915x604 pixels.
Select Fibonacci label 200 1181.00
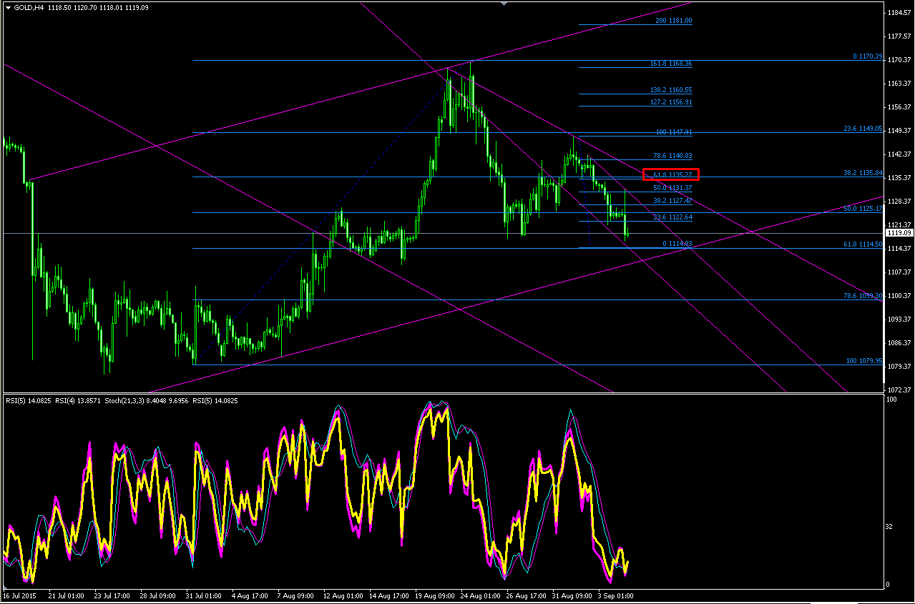point(673,21)
